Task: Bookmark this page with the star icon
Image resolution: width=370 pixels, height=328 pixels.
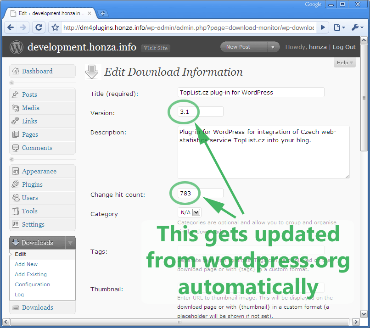Action: coord(55,28)
